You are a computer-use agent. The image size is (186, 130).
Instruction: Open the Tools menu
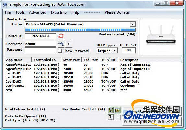(20, 12)
